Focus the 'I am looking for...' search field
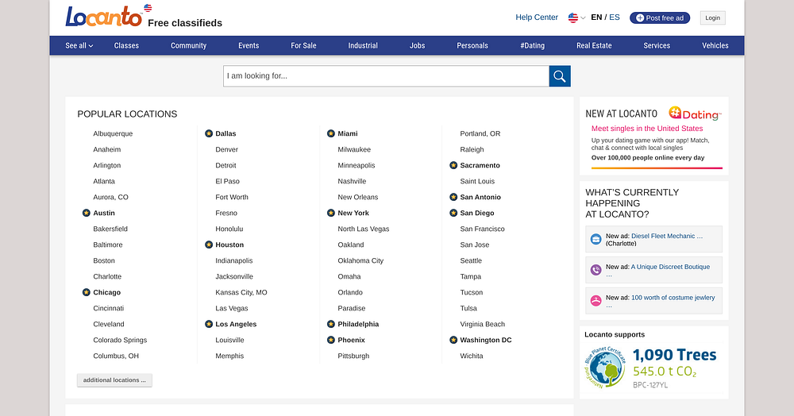Image resolution: width=794 pixels, height=416 pixels. tap(386, 76)
